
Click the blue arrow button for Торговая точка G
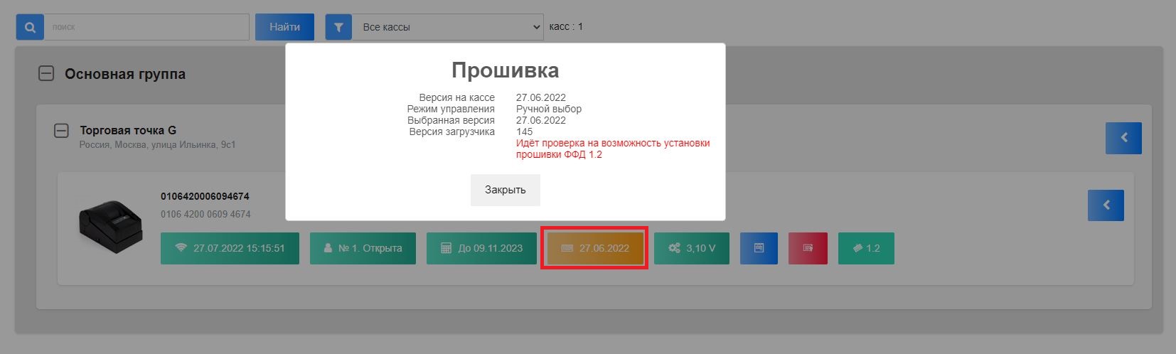(1123, 138)
